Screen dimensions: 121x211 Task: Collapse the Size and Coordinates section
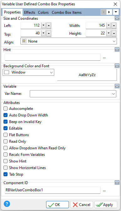click(117, 18)
